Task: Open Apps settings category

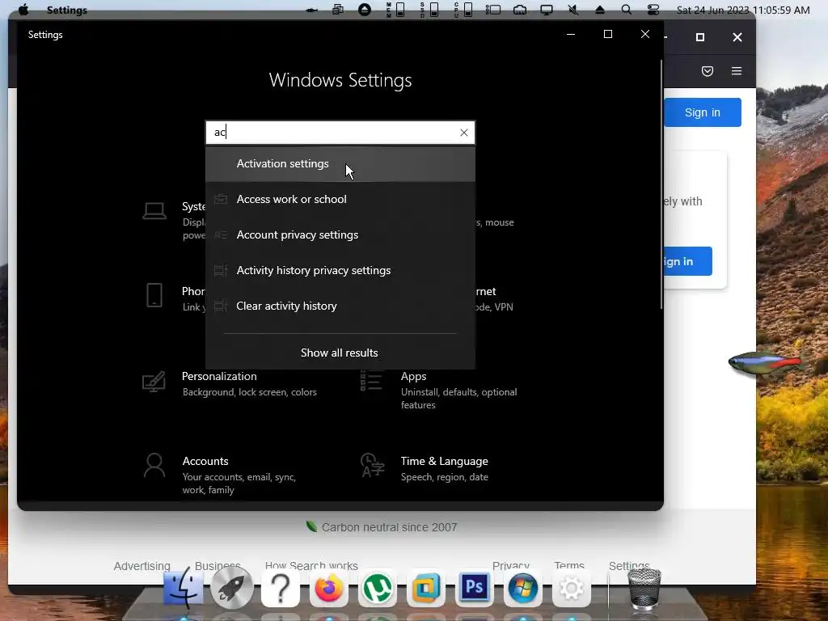Action: pyautogui.click(x=439, y=390)
